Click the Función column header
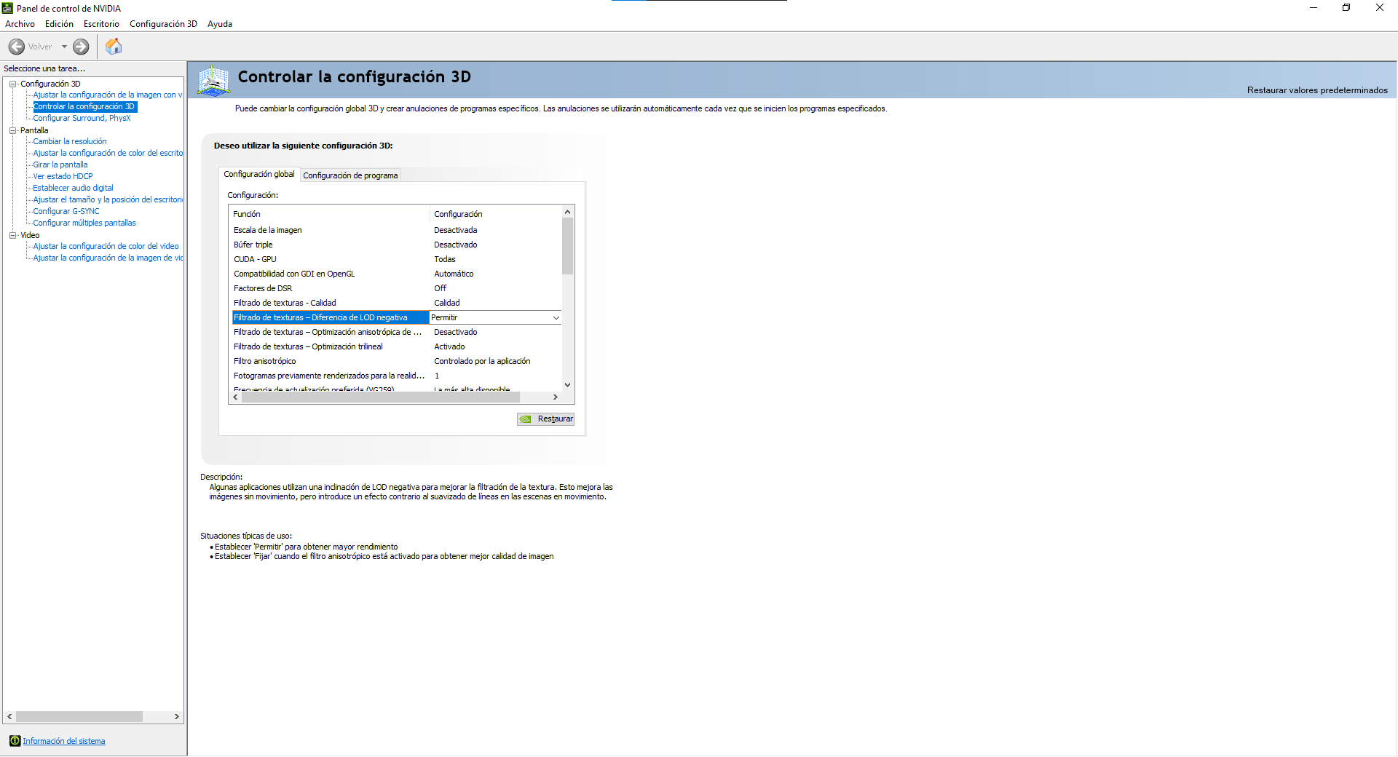Viewport: 1398px width, 757px height. click(329, 214)
